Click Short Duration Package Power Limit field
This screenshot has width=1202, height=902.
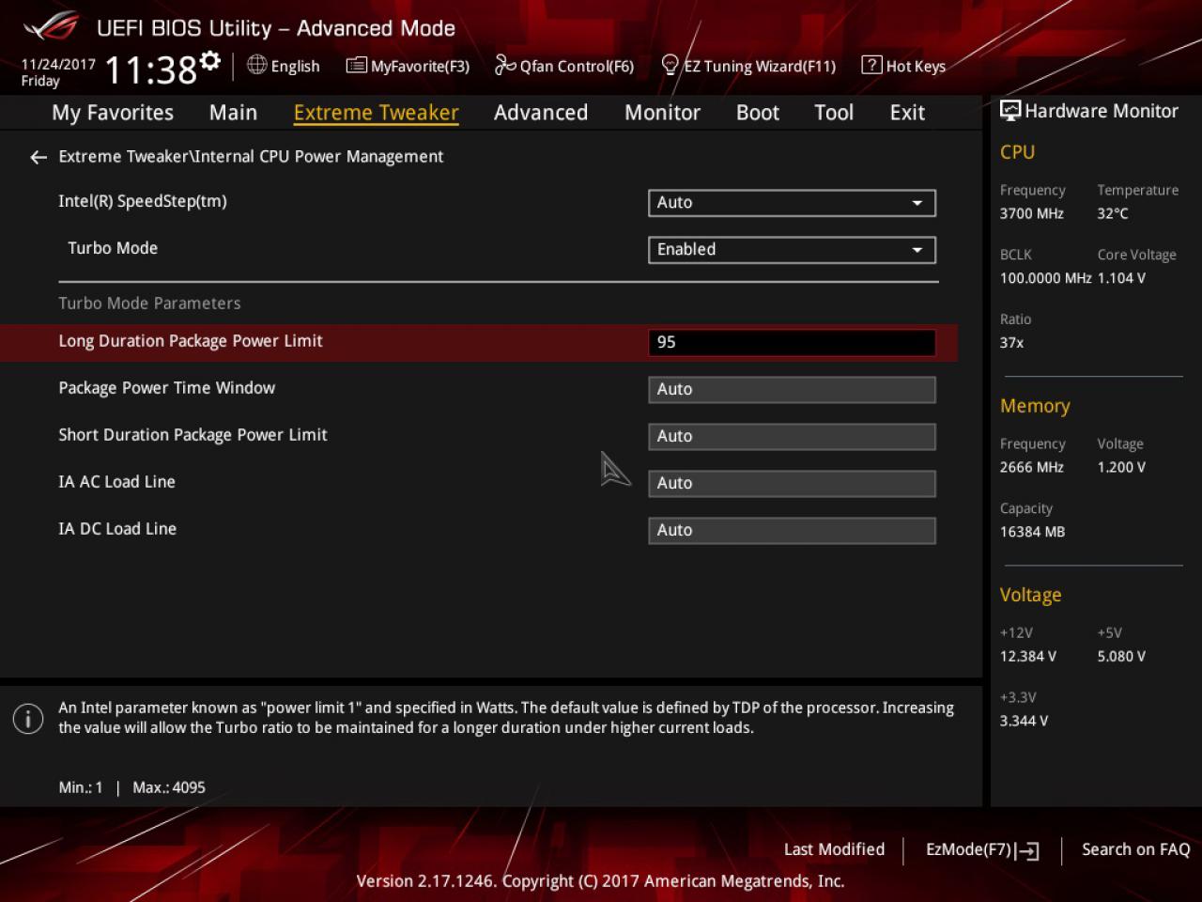tap(792, 436)
